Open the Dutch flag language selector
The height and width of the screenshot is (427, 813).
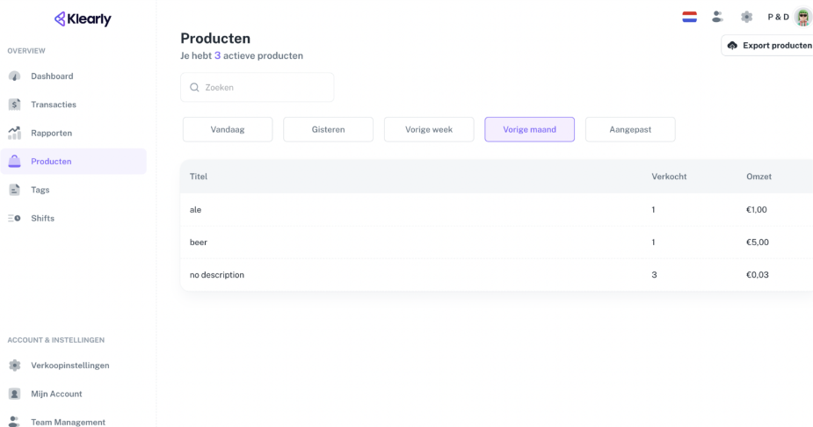pos(690,17)
